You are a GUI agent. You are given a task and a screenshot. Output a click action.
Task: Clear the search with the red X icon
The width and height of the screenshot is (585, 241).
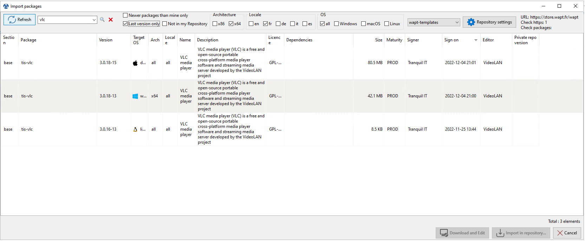point(111,20)
